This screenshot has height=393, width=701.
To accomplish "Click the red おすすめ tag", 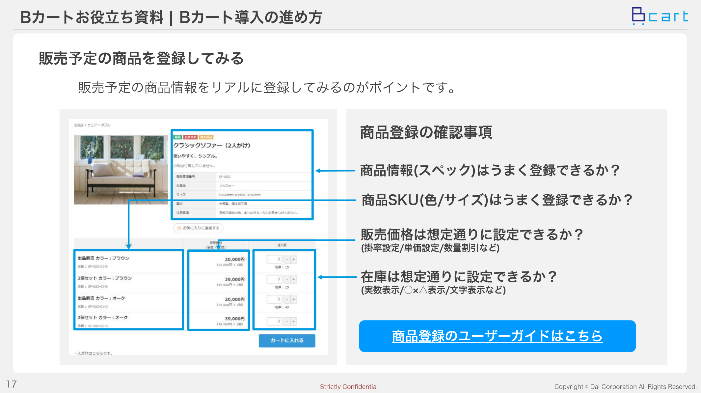I will click(190, 137).
